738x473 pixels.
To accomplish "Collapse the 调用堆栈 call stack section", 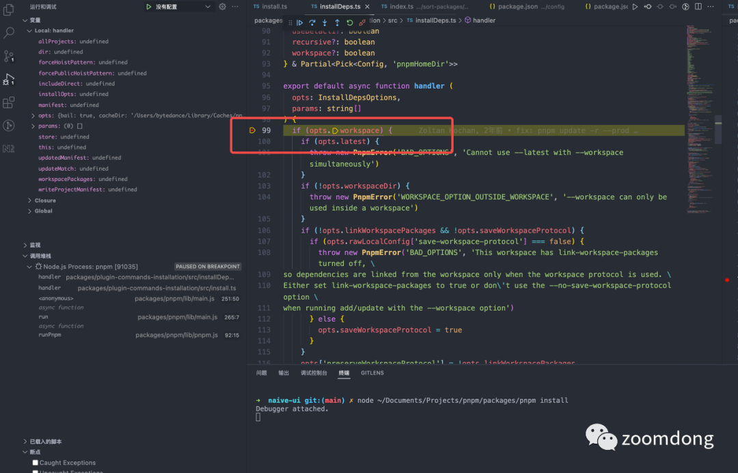I will coord(25,256).
